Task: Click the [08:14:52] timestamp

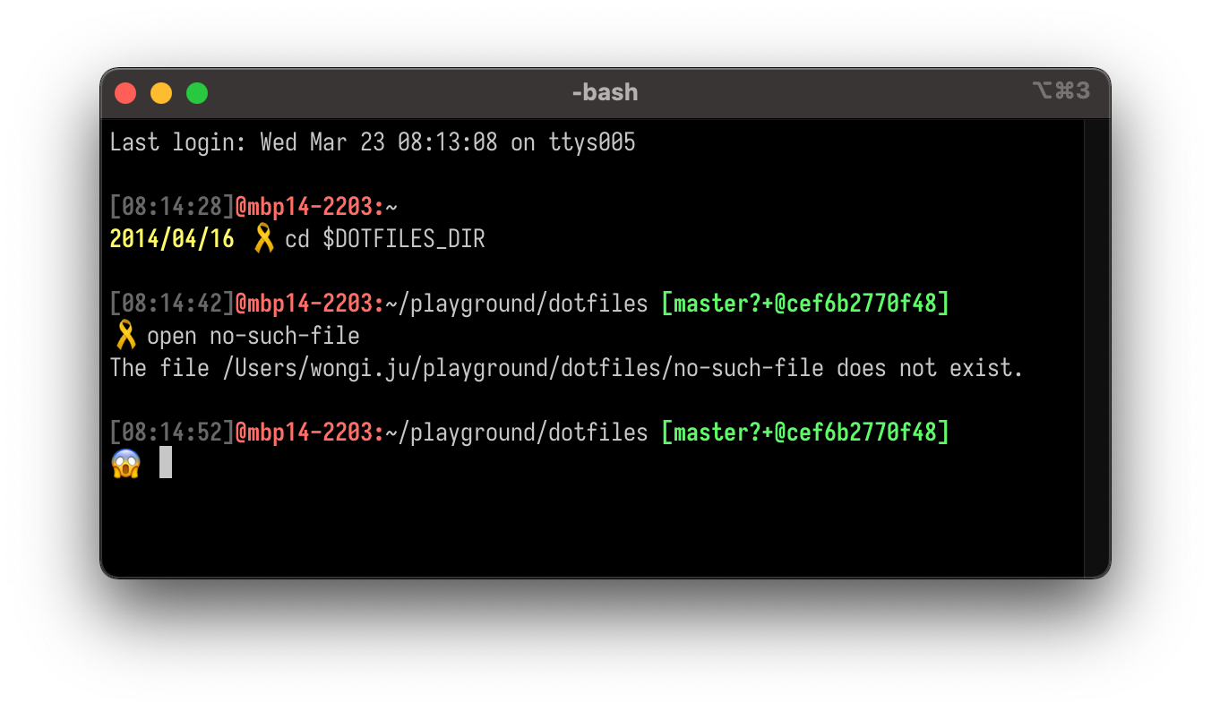Action: [x=172, y=433]
